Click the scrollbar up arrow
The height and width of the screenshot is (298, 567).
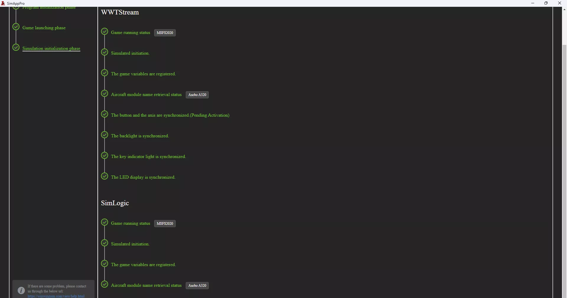(x=564, y=9)
